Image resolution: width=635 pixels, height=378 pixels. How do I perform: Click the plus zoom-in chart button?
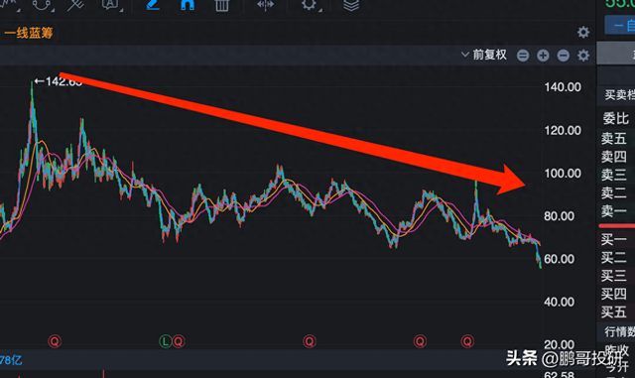(x=543, y=56)
